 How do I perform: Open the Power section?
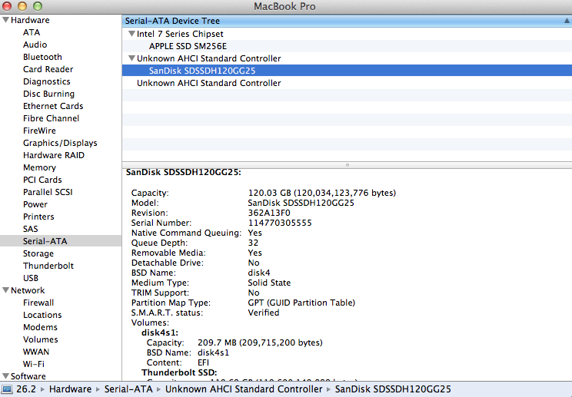[35, 204]
